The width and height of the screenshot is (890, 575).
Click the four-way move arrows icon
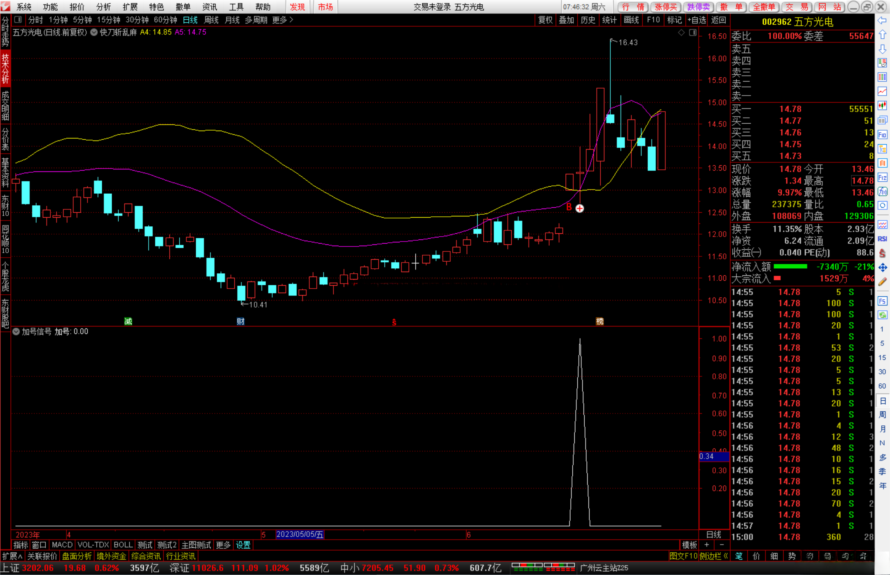pyautogui.click(x=882, y=268)
